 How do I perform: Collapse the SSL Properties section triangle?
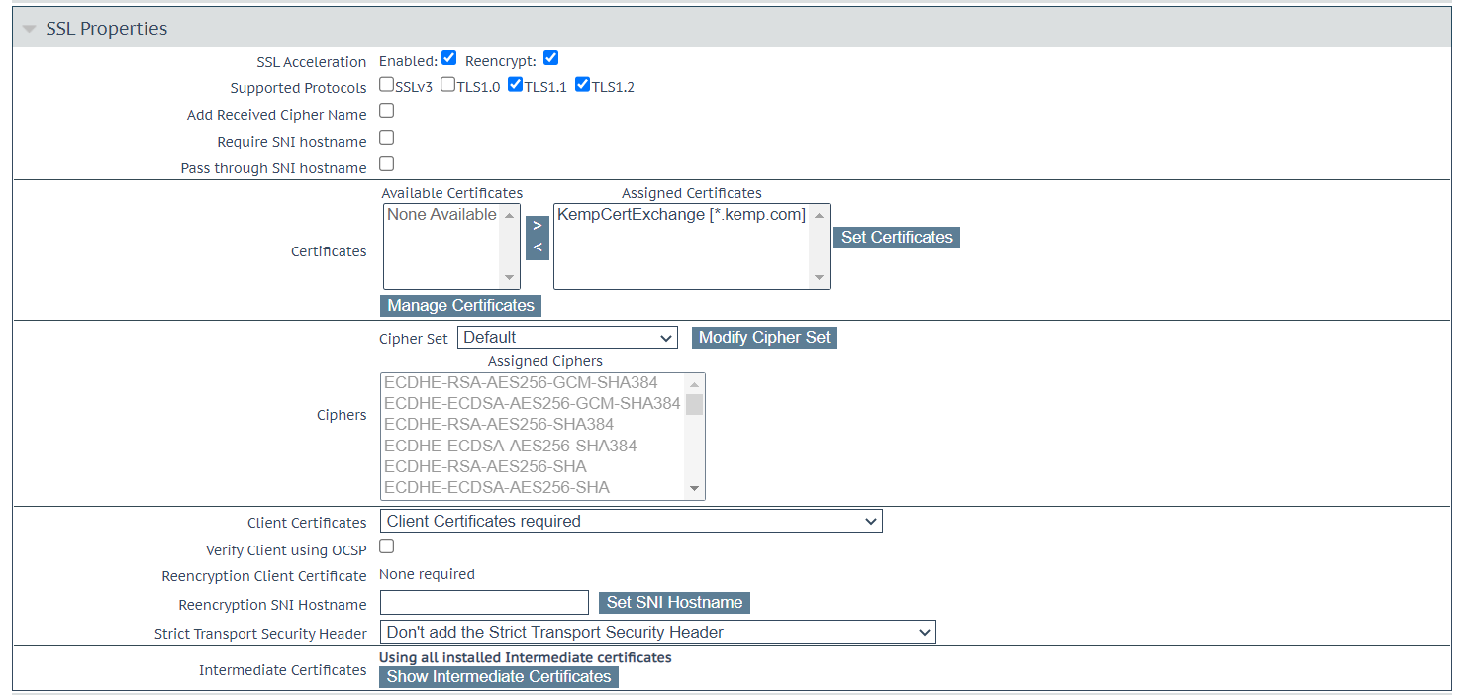tap(29, 29)
